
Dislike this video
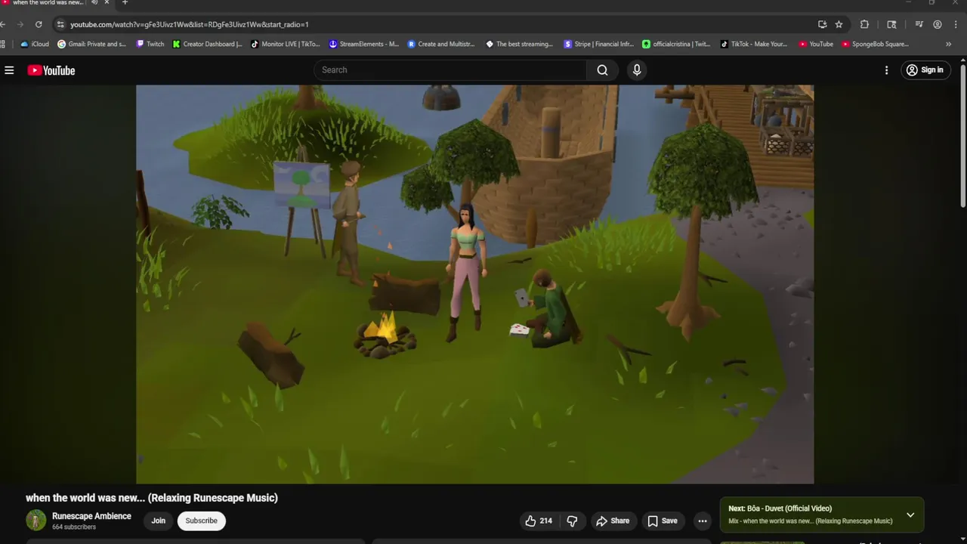click(x=572, y=521)
